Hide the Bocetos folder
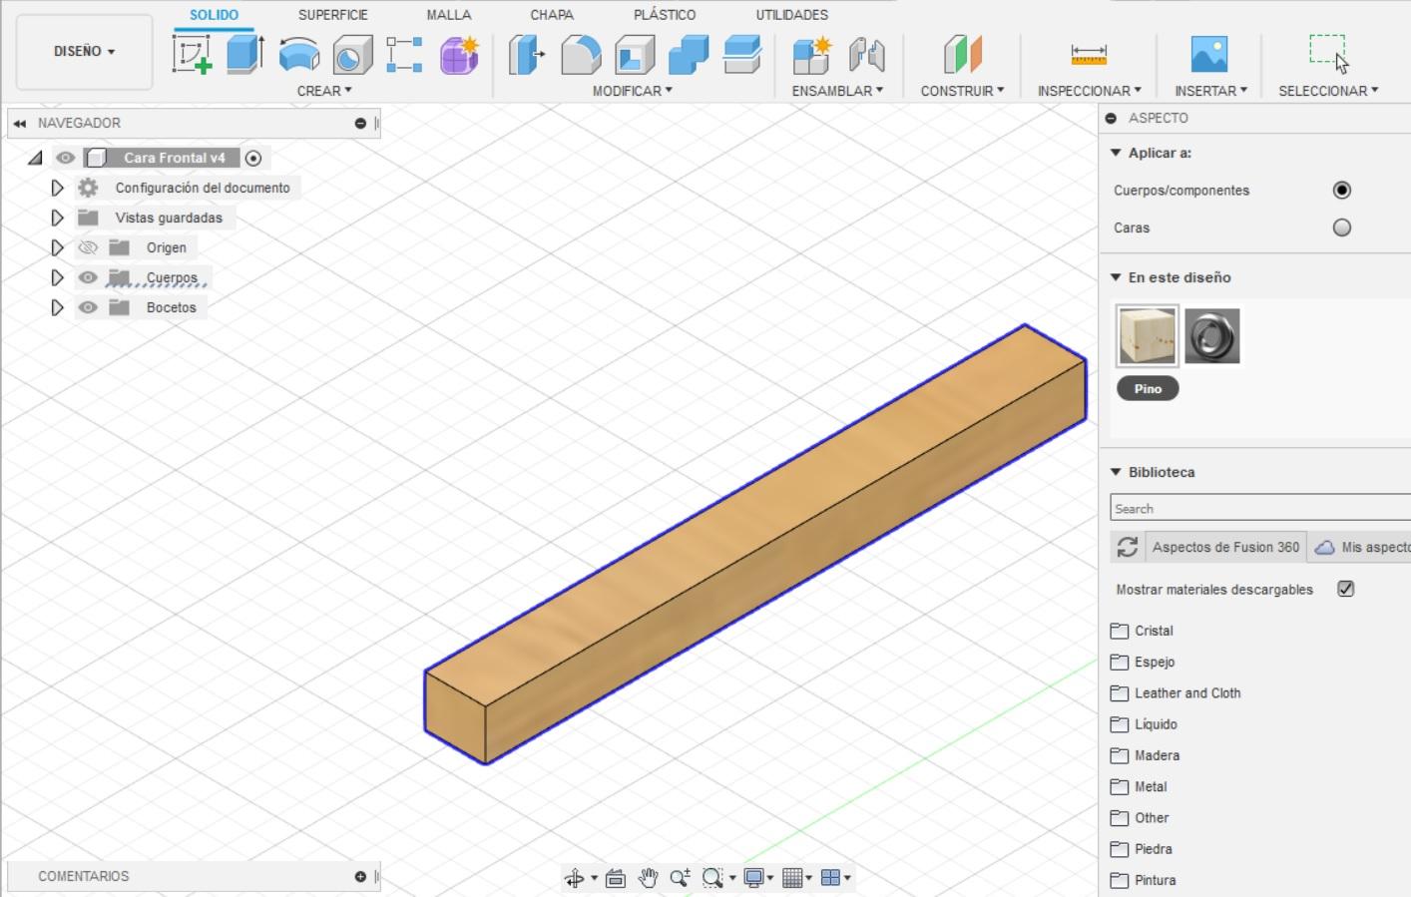Screen dimensions: 1411x897 88,307
